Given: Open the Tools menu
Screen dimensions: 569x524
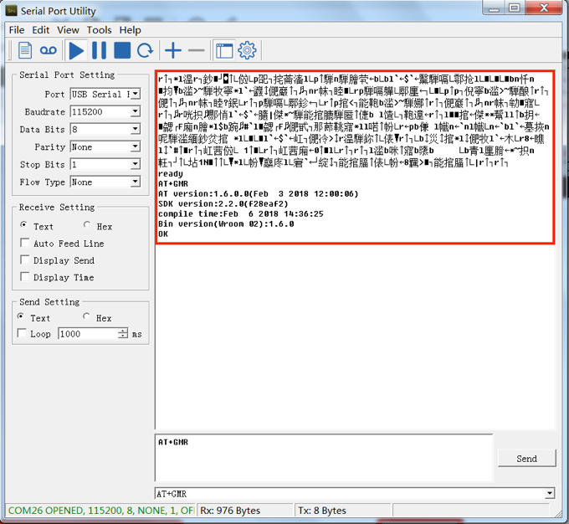Looking at the screenshot, I should (x=99, y=30).
